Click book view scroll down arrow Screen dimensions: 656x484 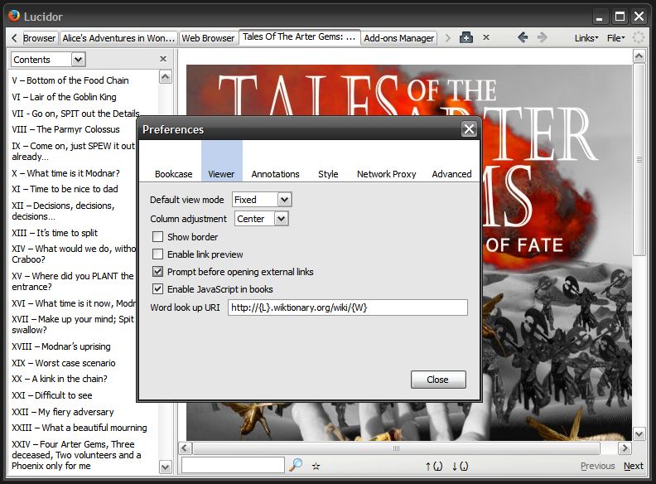tap(639, 434)
